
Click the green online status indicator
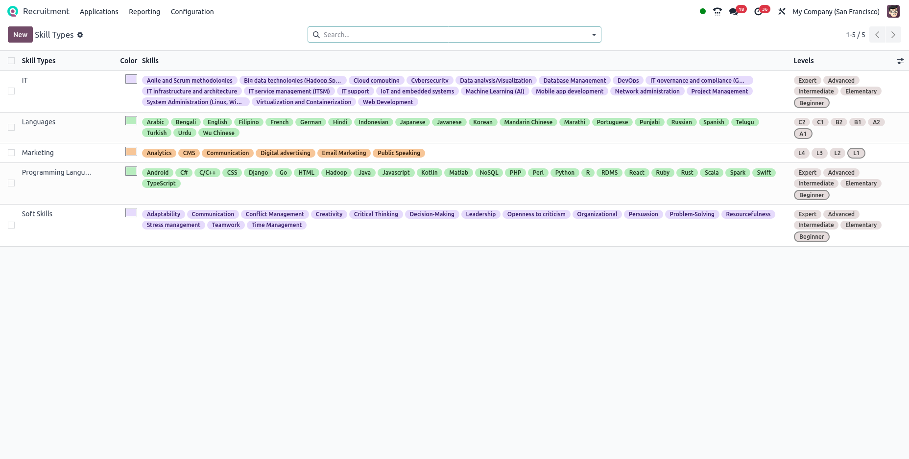(x=703, y=11)
